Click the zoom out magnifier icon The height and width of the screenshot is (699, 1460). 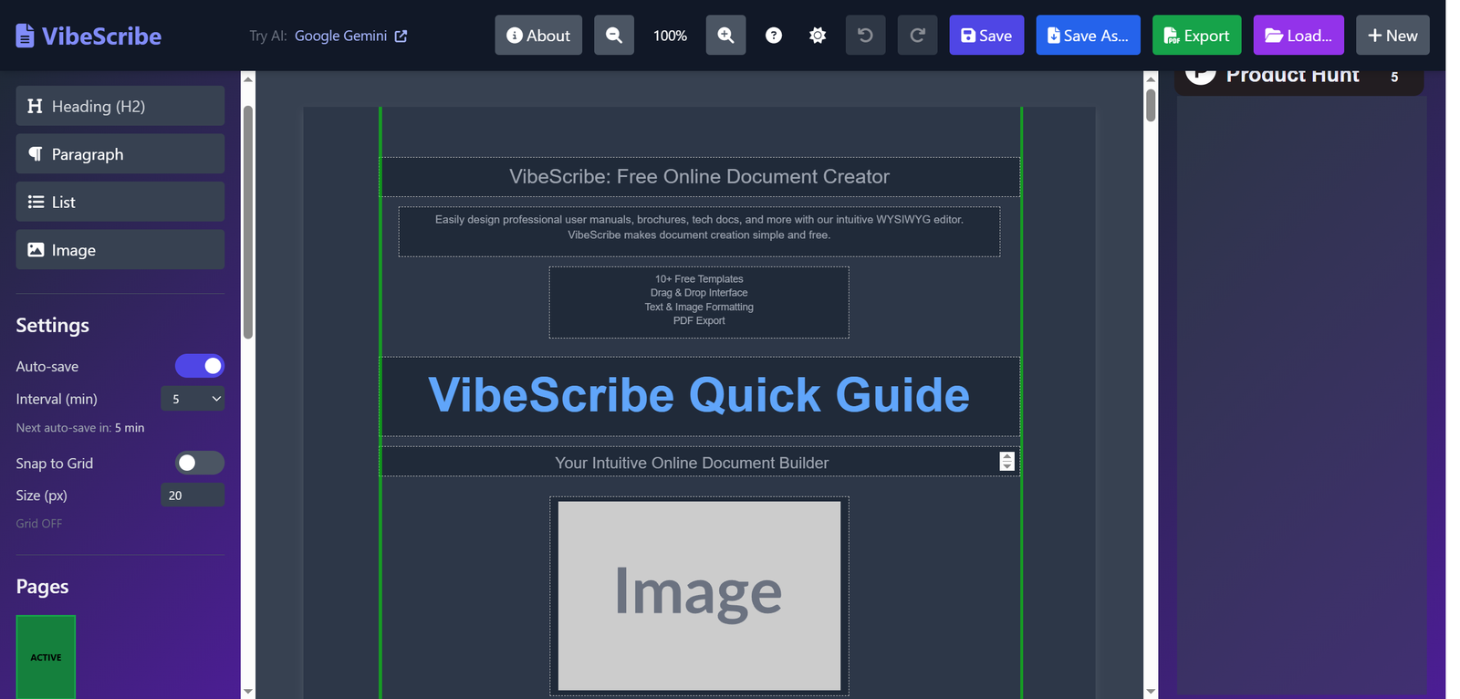(x=614, y=36)
